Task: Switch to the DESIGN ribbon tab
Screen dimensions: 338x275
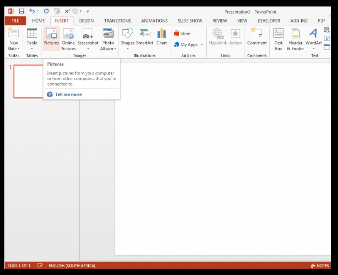Action: (x=86, y=21)
